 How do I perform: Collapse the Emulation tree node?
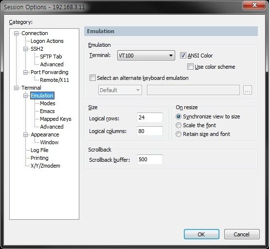point(25,96)
